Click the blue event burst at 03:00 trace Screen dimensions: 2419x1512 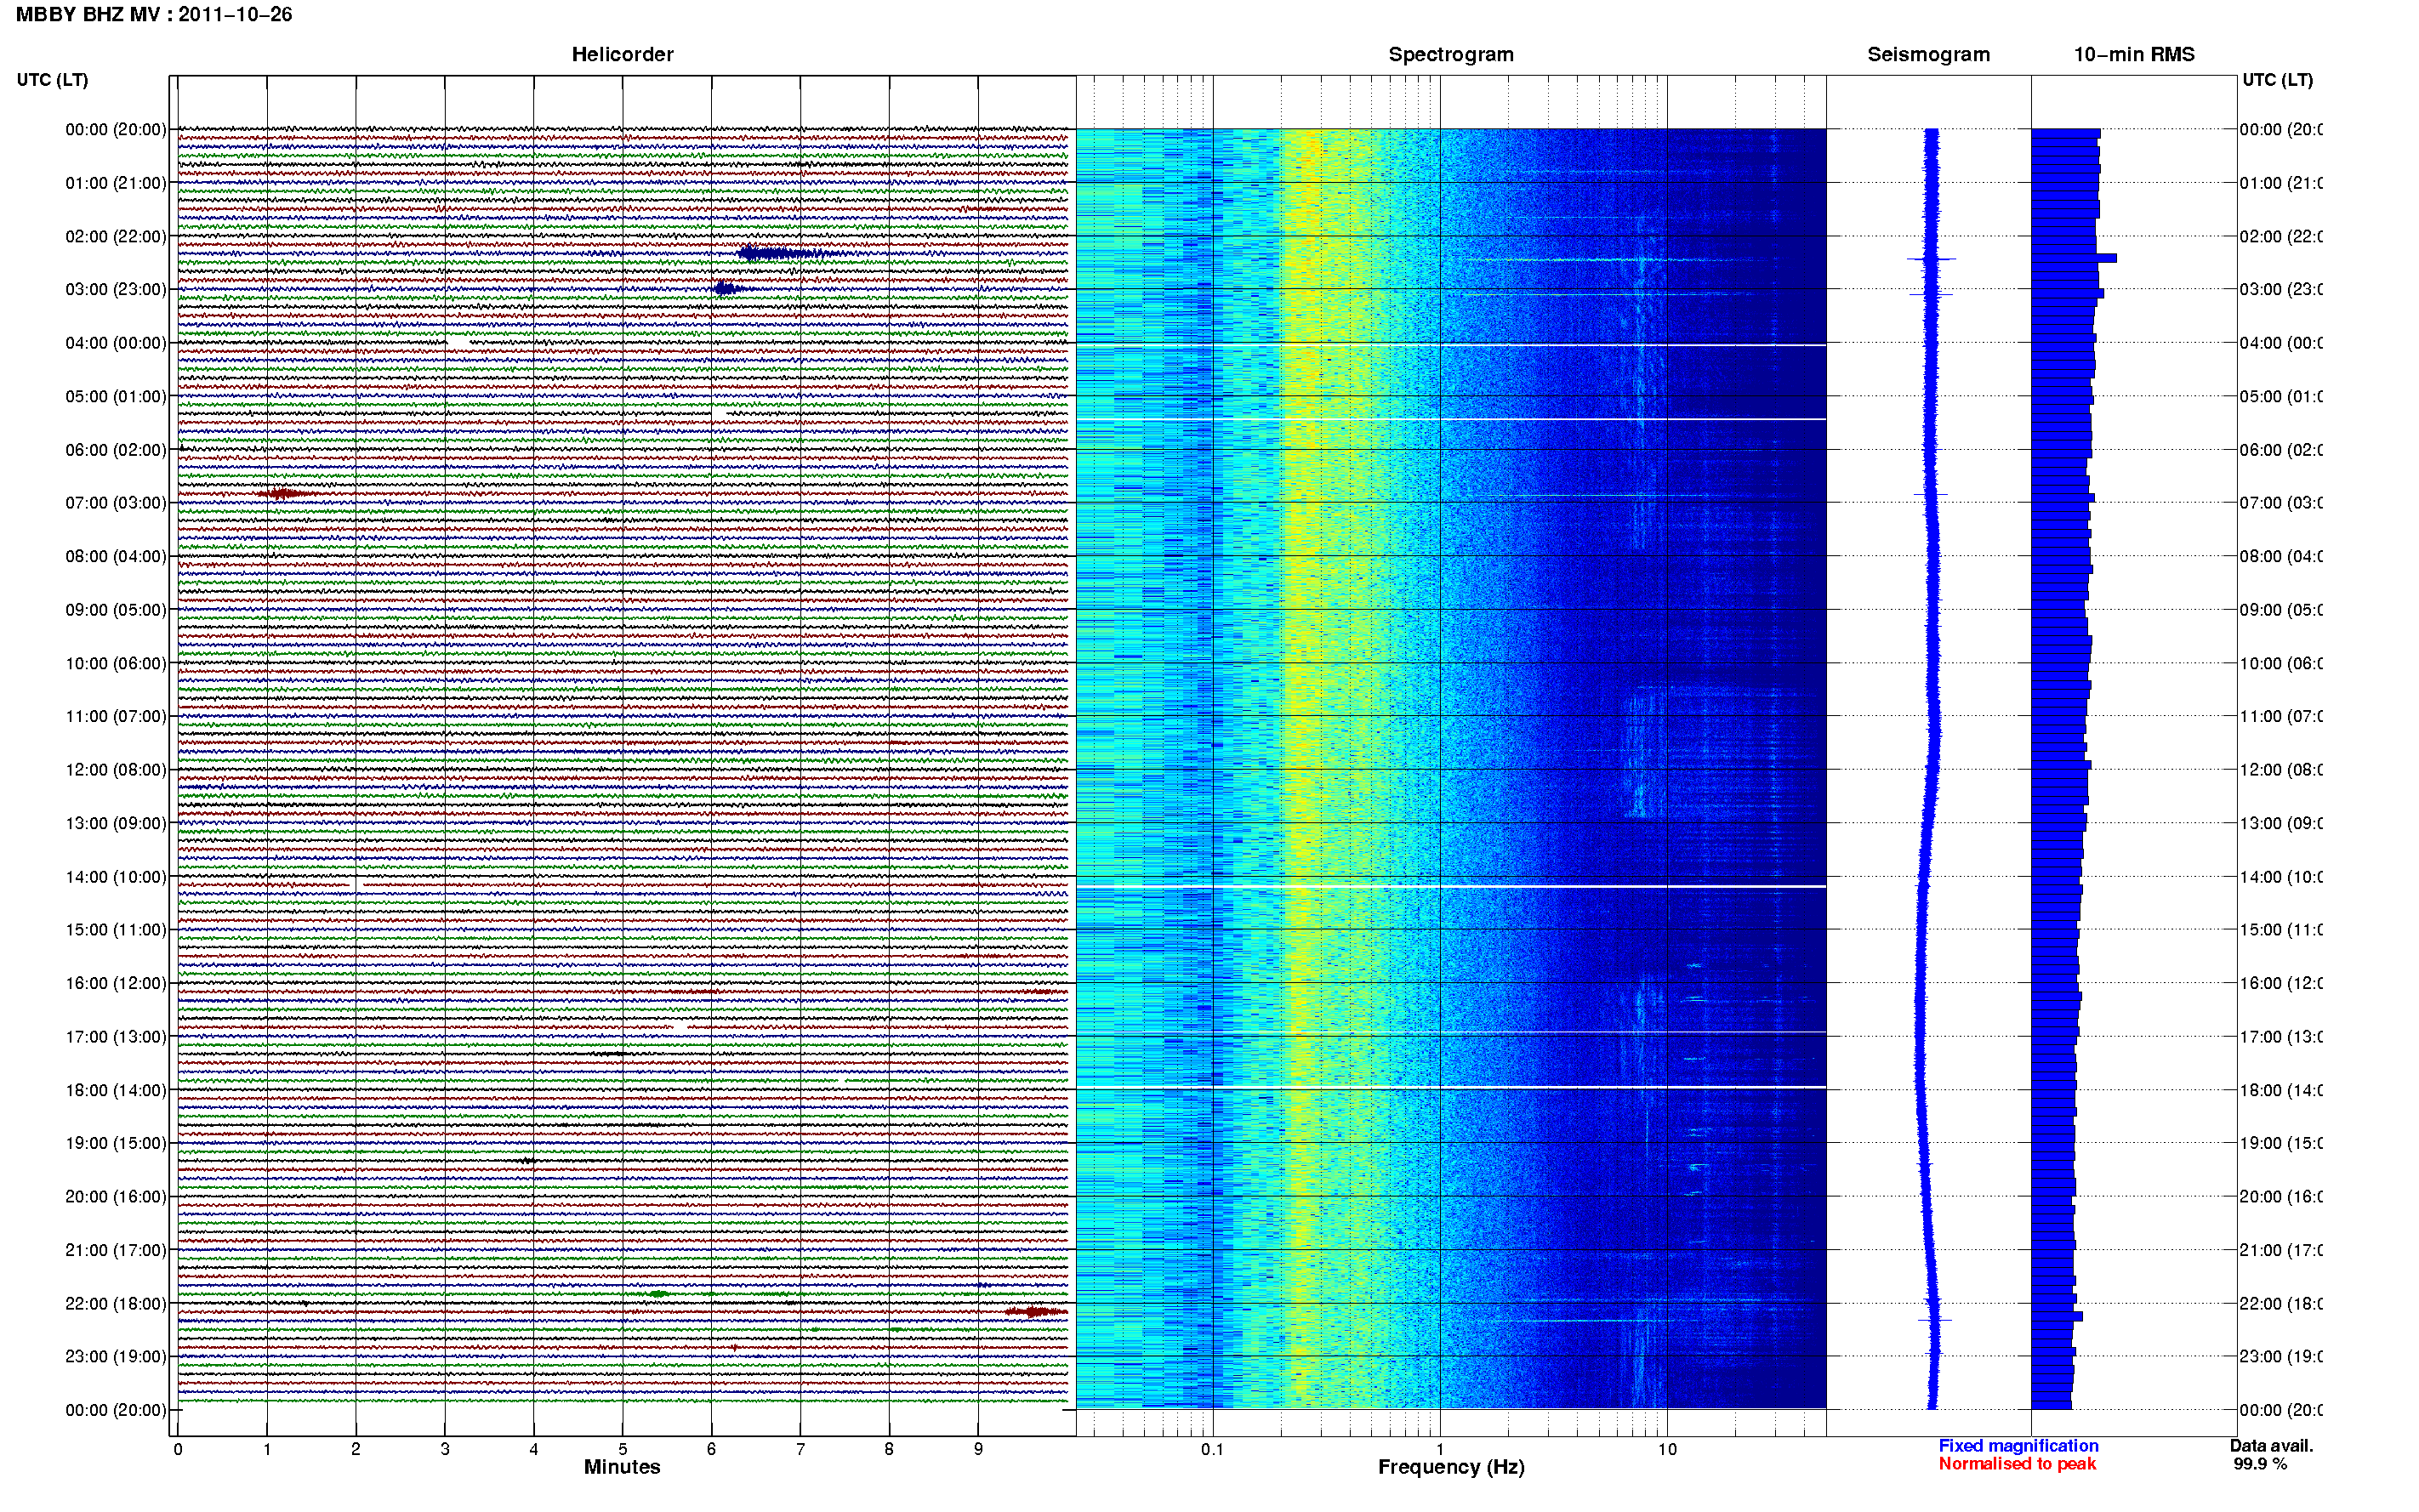pyautogui.click(x=726, y=289)
